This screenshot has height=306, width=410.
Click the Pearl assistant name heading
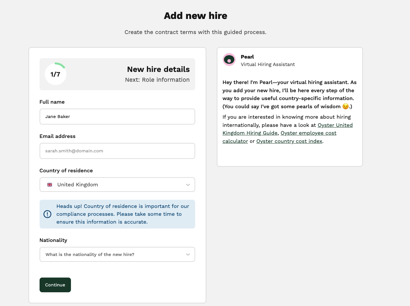pyautogui.click(x=247, y=57)
